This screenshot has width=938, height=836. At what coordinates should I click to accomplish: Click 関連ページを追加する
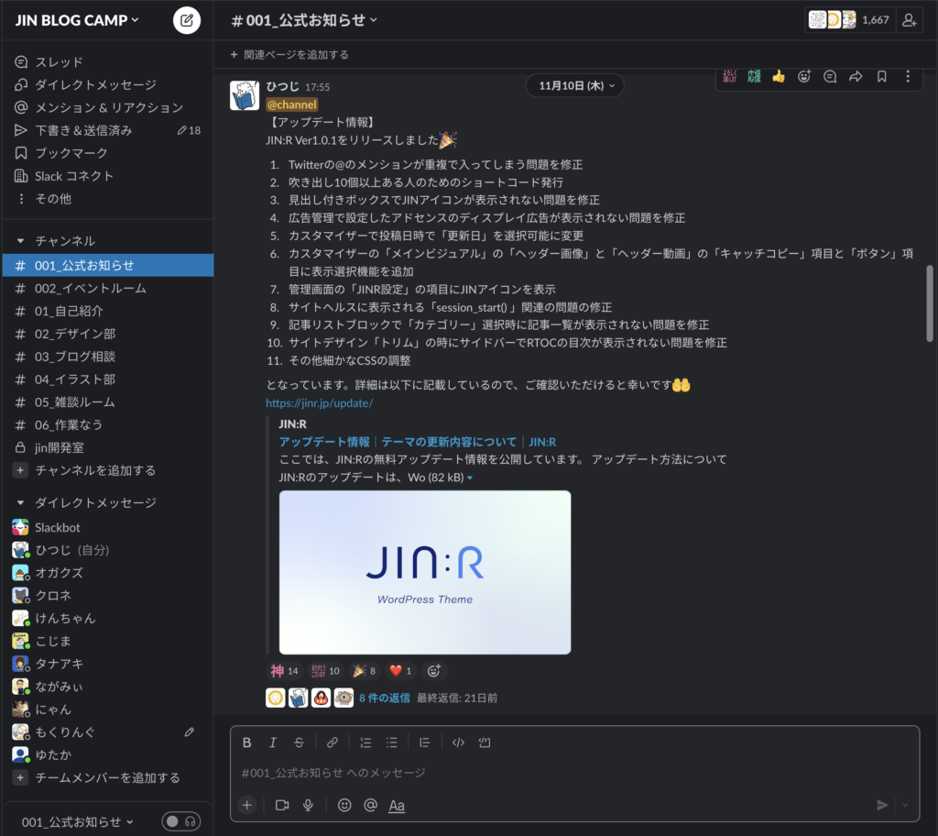(289, 55)
